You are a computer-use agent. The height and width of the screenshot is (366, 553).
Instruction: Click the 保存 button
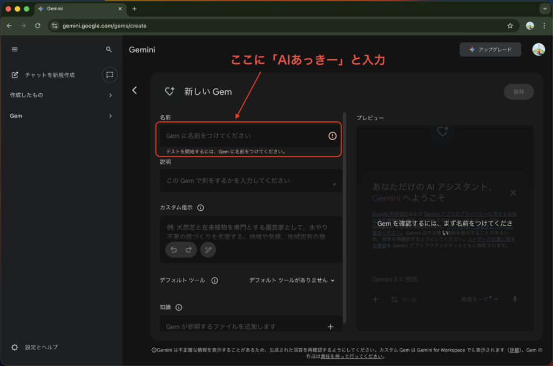coord(518,92)
